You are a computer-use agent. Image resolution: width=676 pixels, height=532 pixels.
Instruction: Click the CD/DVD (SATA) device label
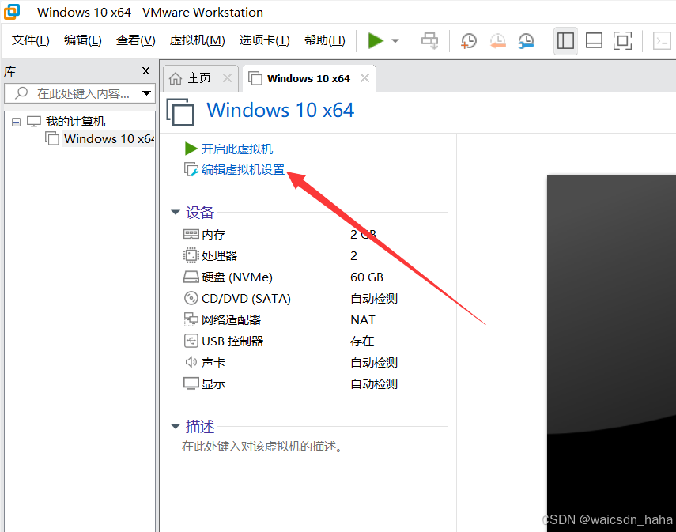click(x=246, y=298)
